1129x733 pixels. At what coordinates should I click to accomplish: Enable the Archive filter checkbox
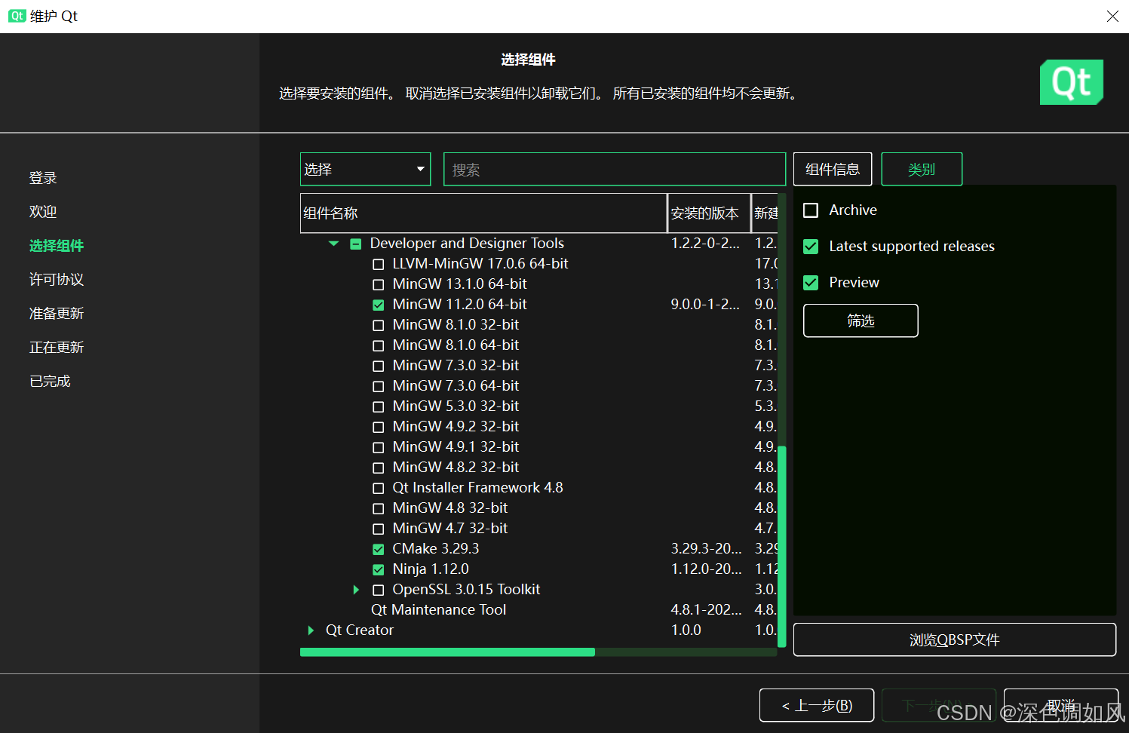pyautogui.click(x=811, y=210)
